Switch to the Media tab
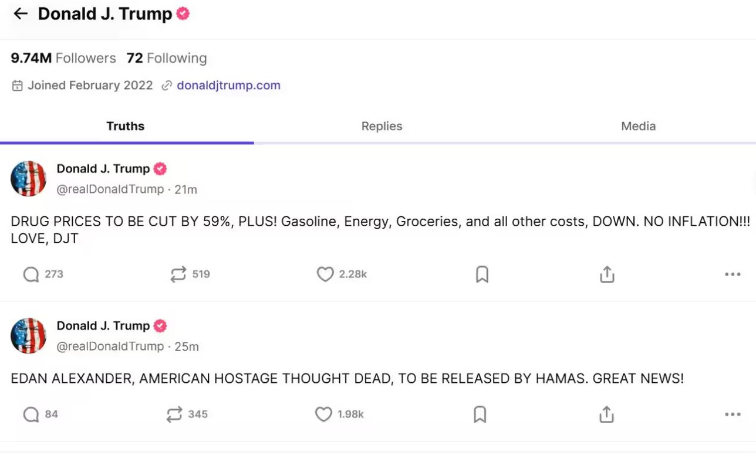The image size is (756, 459). tap(638, 126)
